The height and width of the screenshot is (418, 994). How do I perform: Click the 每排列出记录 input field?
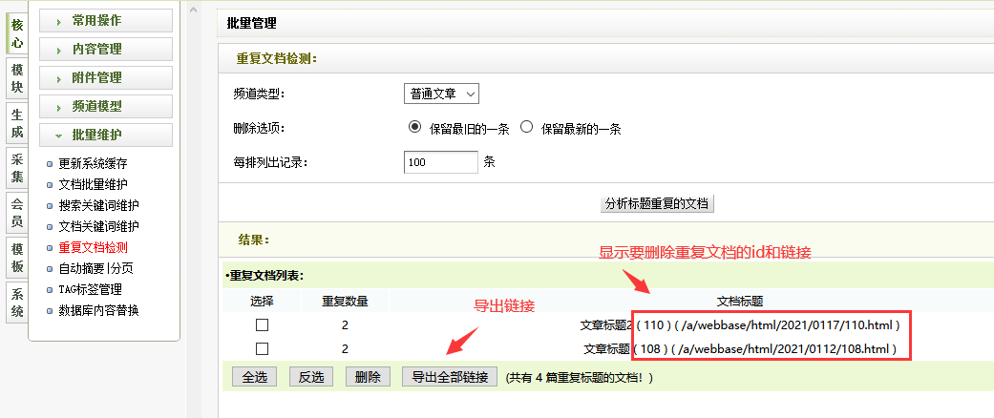440,162
